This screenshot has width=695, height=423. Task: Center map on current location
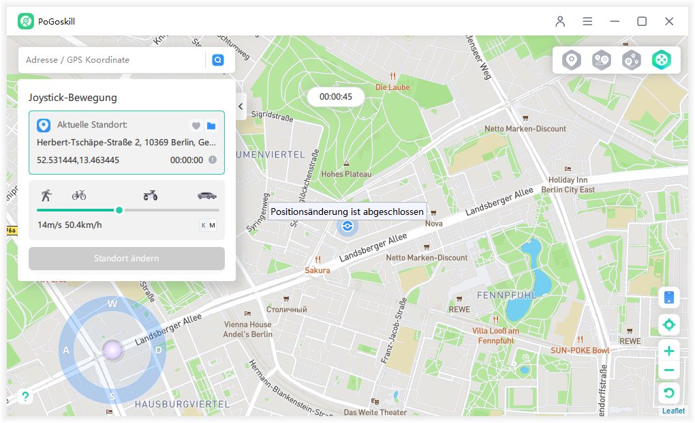click(x=669, y=325)
